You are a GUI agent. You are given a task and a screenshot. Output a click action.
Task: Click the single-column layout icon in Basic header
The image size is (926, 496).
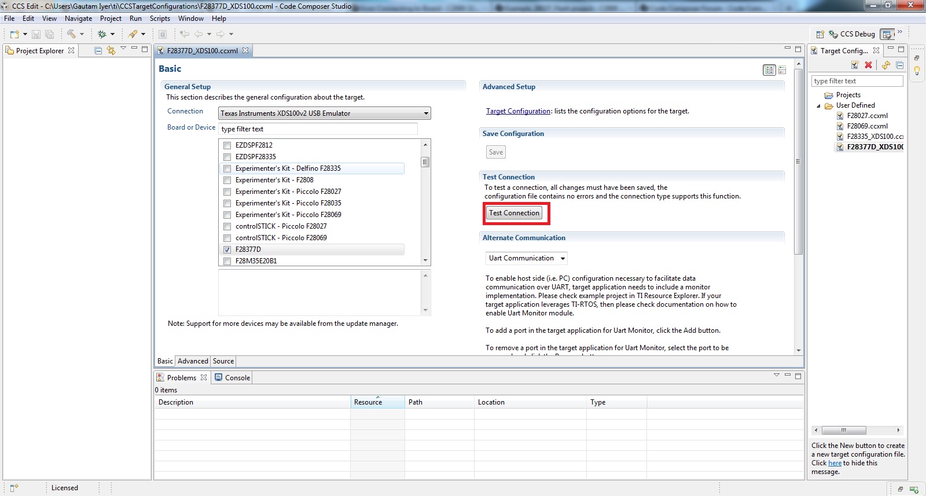782,70
